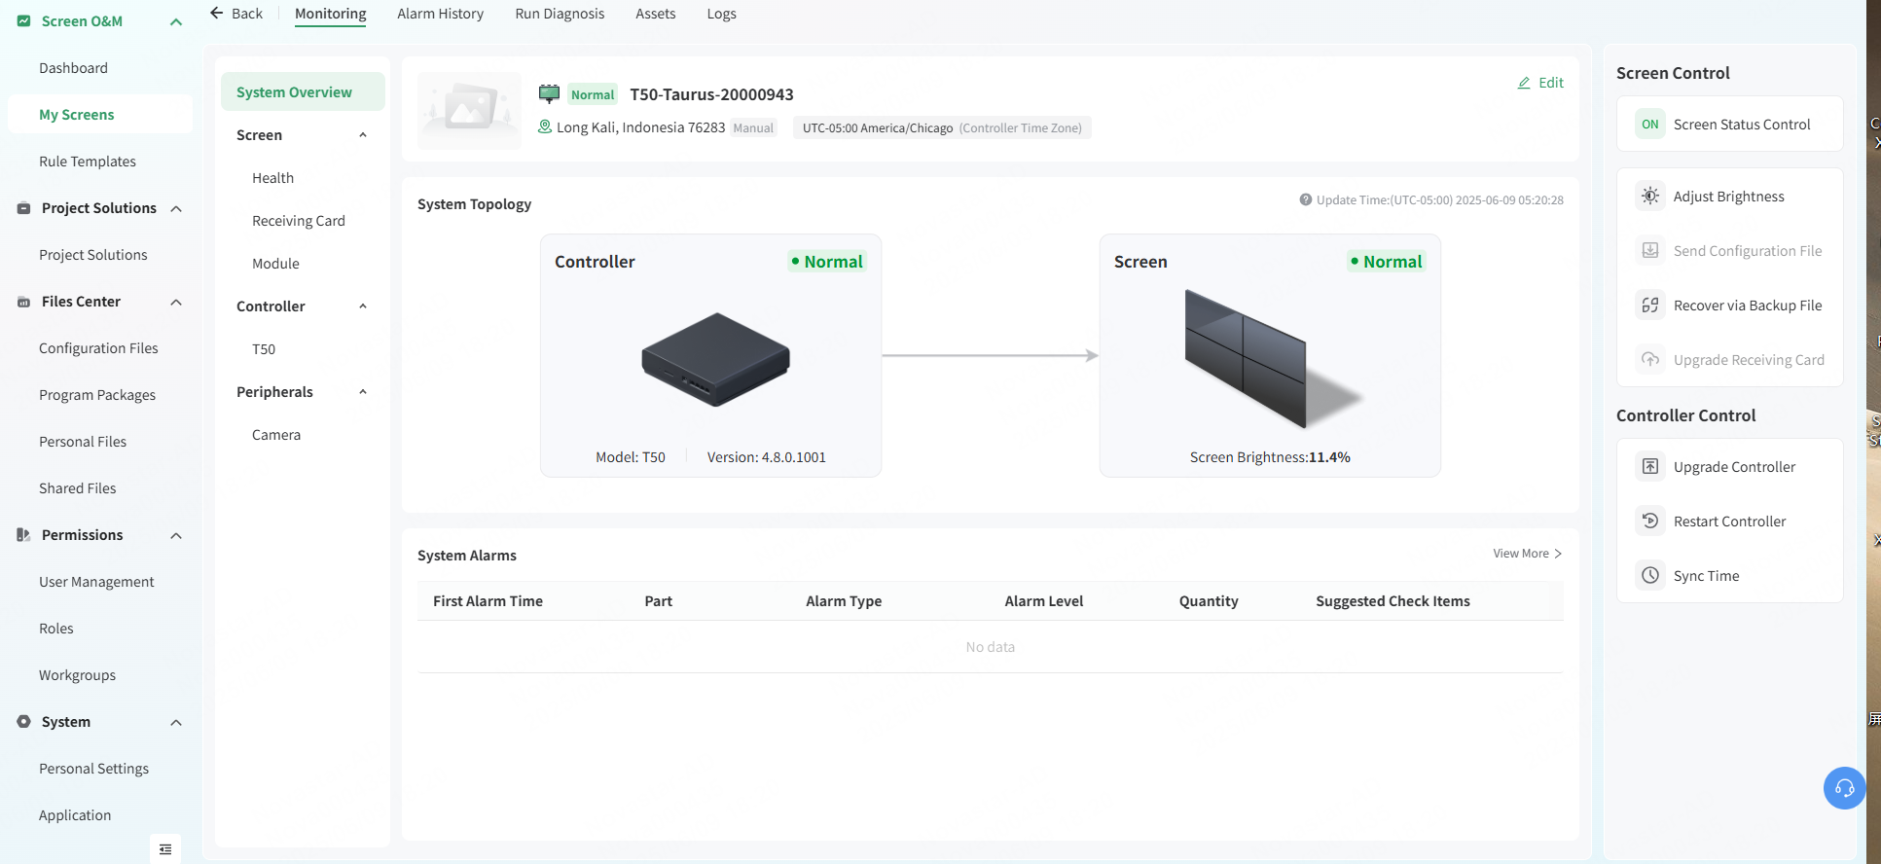Viewport: 1881px width, 864px height.
Task: Collapse the Permissions menu group
Action: 176,535
